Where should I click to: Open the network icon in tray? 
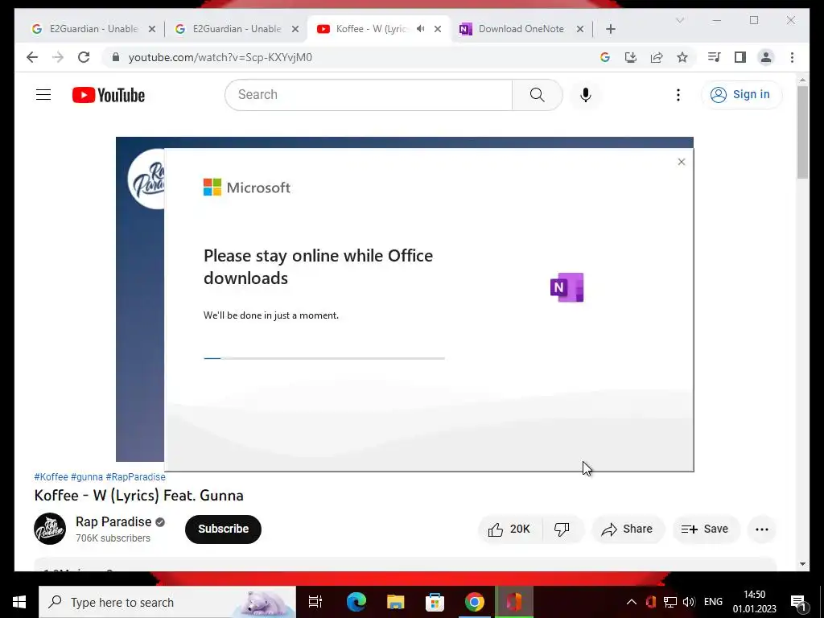click(x=670, y=602)
